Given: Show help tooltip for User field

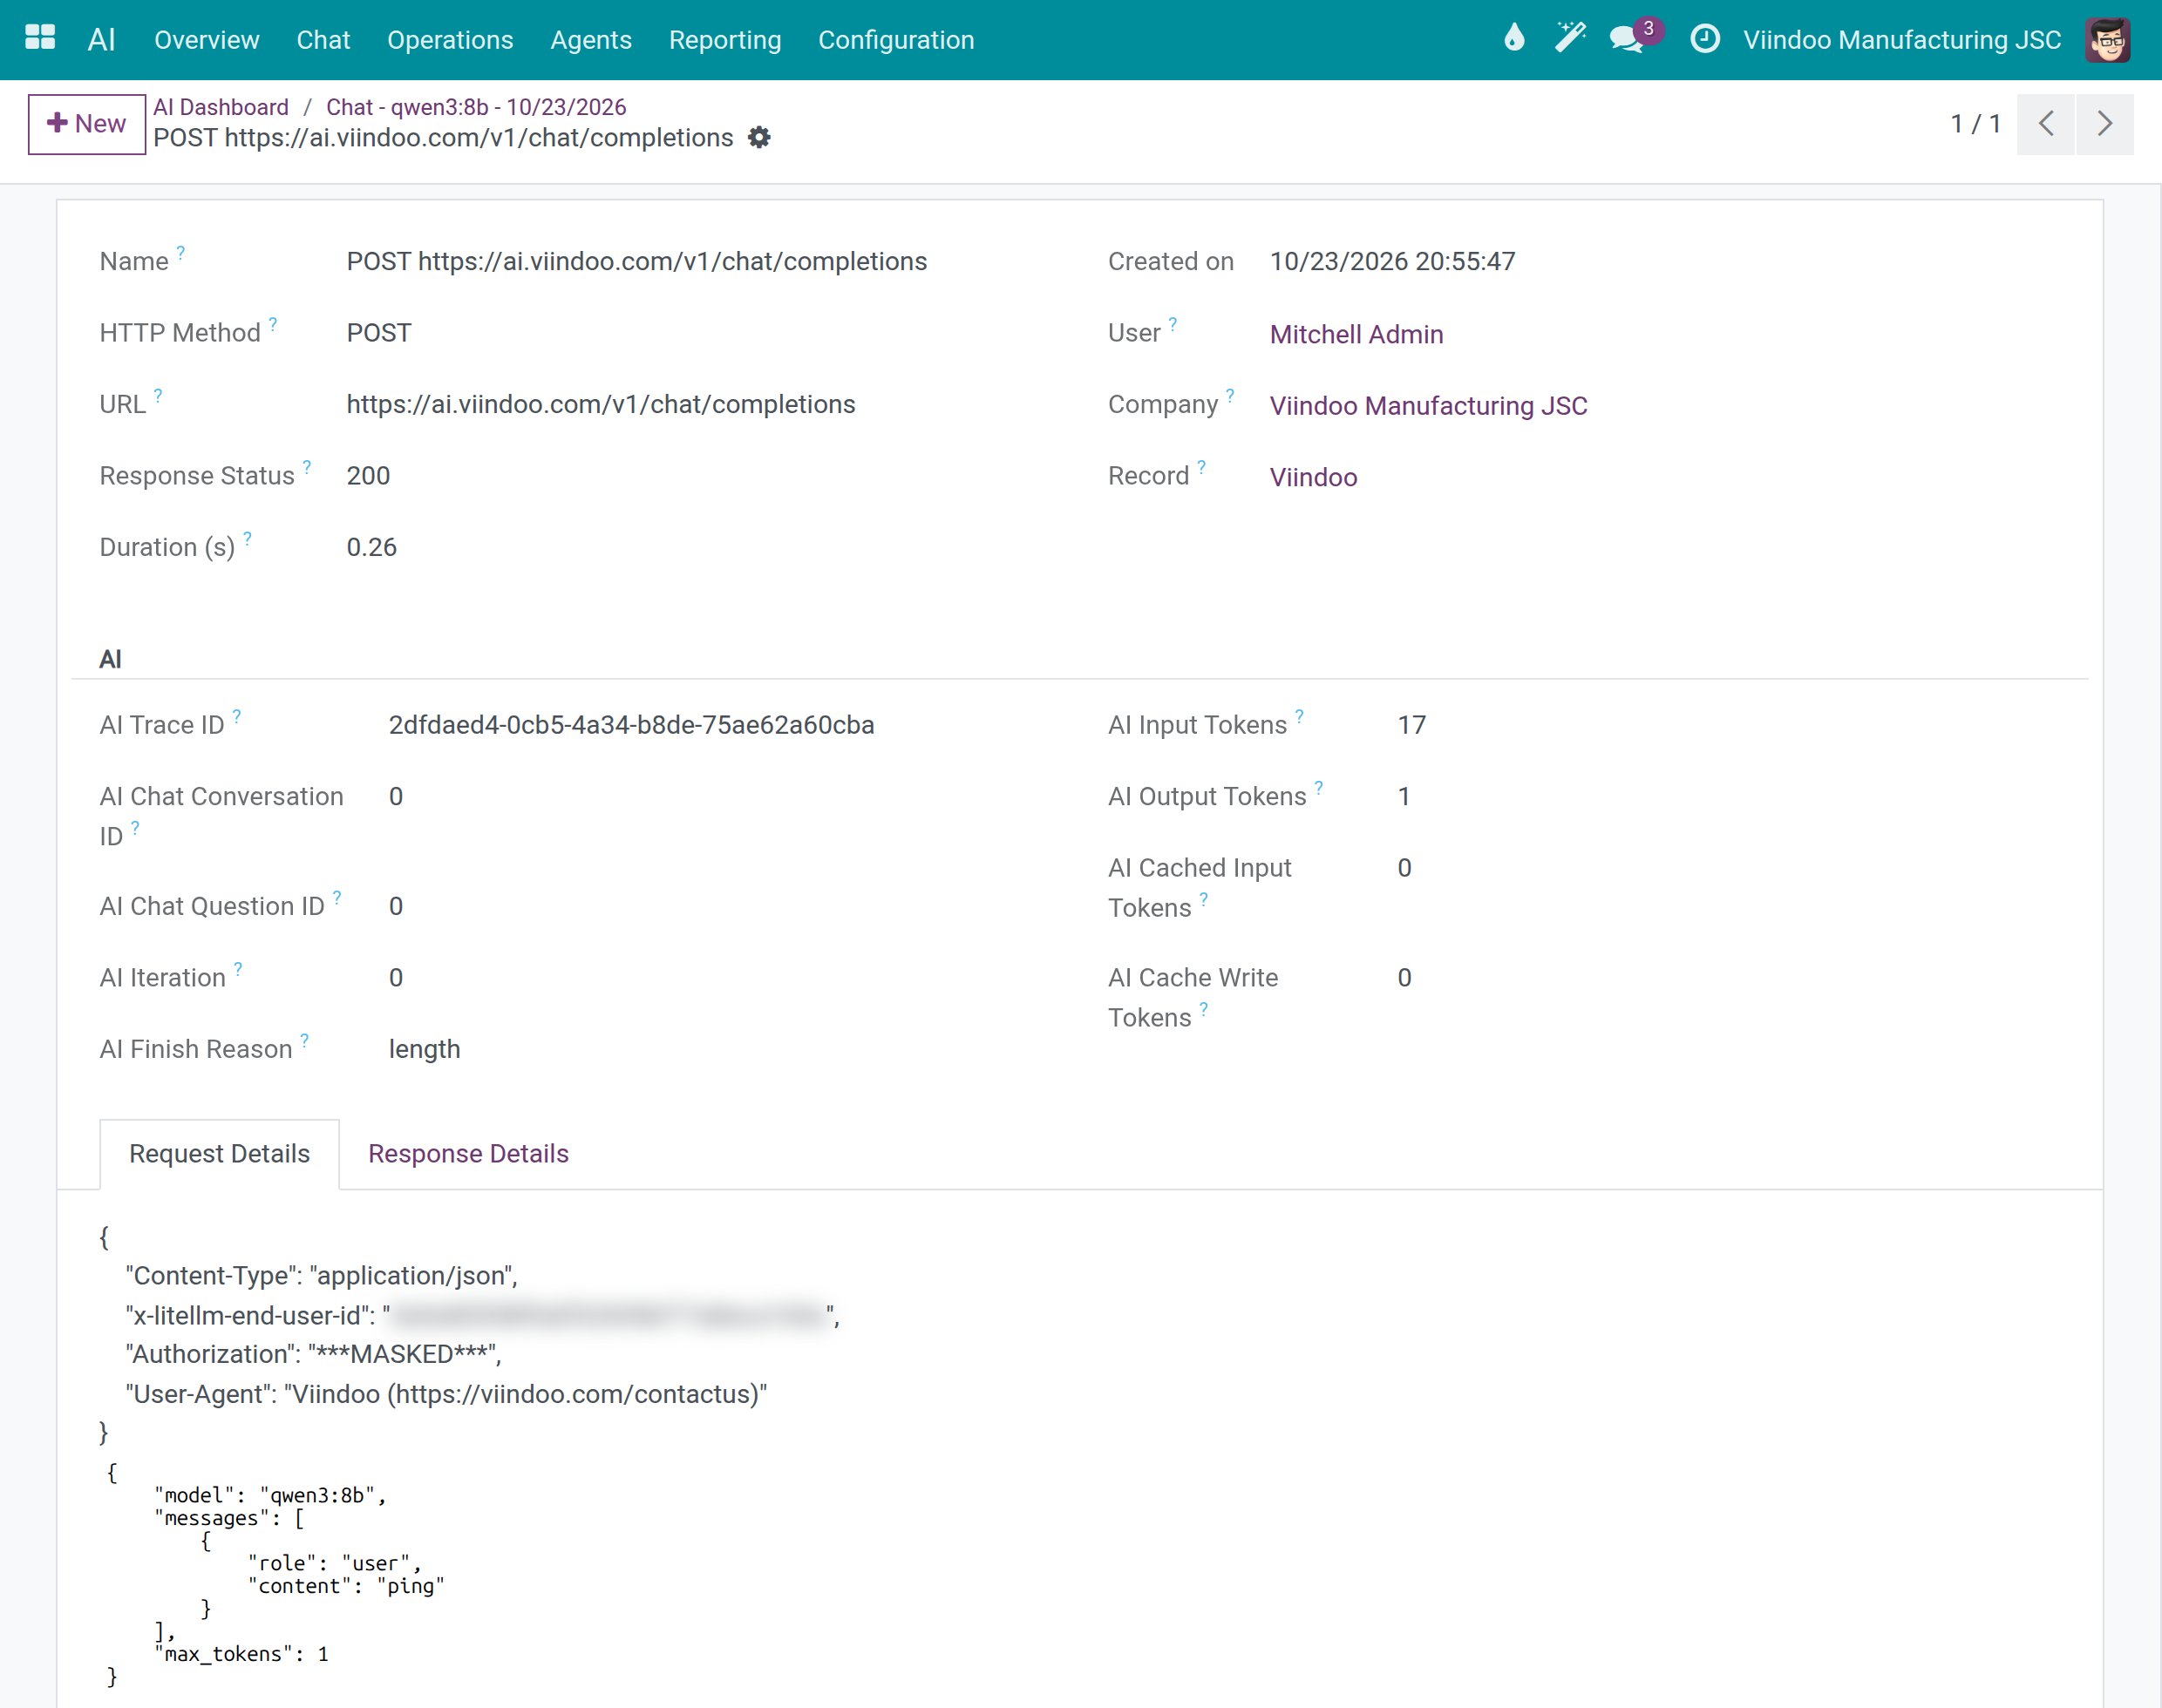Looking at the screenshot, I should 1173,323.
